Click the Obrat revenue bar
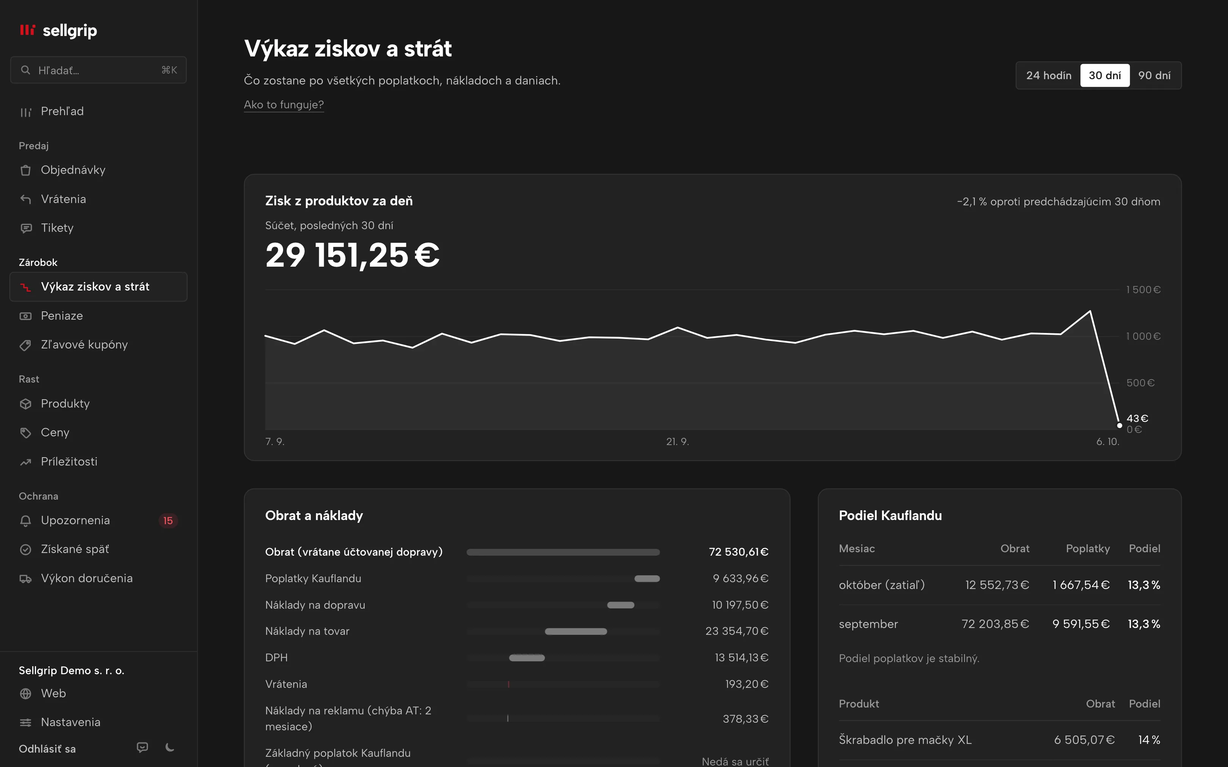 click(x=563, y=552)
